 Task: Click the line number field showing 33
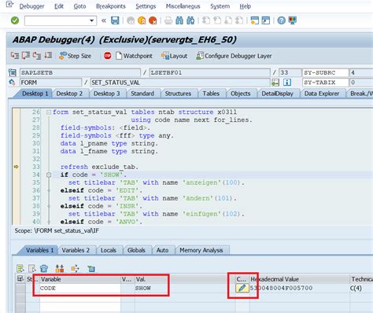290,72
